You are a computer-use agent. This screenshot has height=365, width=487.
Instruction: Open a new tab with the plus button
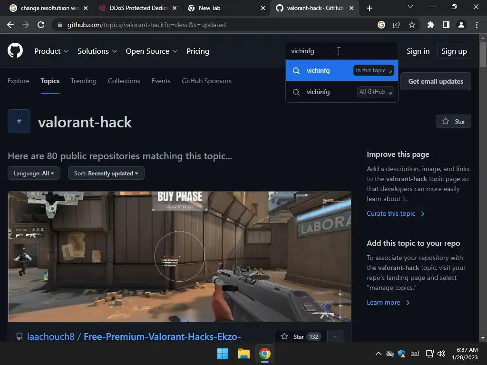[369, 8]
